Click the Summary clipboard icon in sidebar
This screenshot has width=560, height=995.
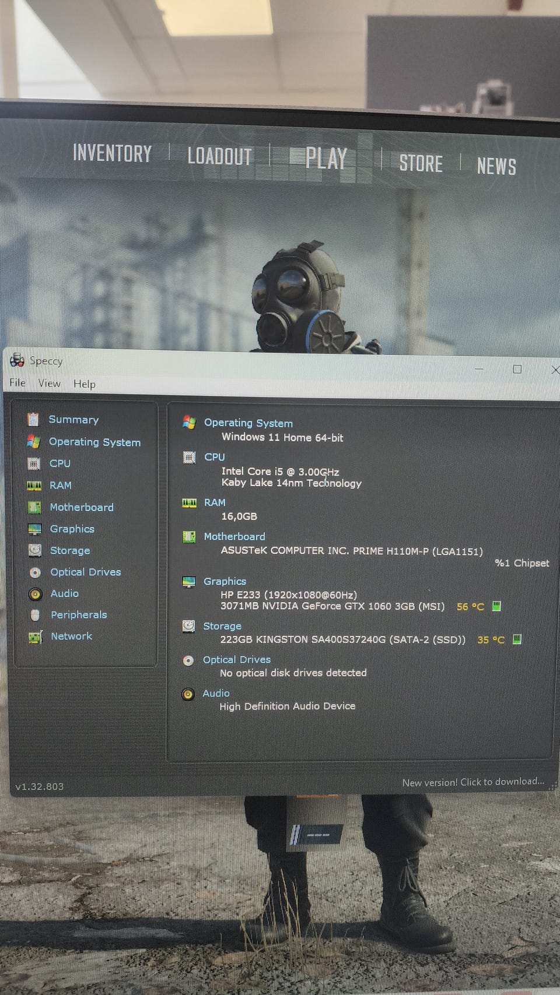pyautogui.click(x=33, y=419)
